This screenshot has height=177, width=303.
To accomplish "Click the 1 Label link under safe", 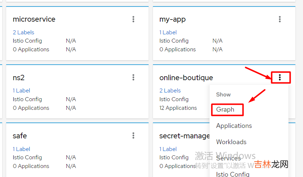I will (21, 149).
